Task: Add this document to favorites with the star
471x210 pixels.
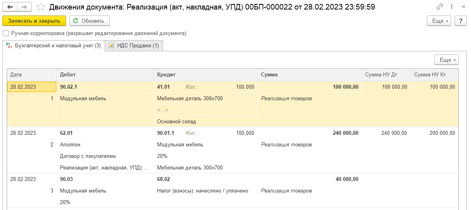Action: (40, 7)
